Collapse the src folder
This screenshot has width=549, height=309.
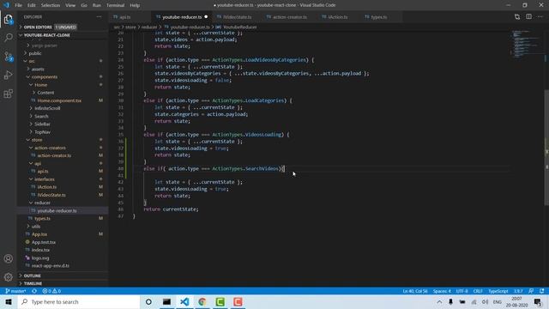pos(32,61)
